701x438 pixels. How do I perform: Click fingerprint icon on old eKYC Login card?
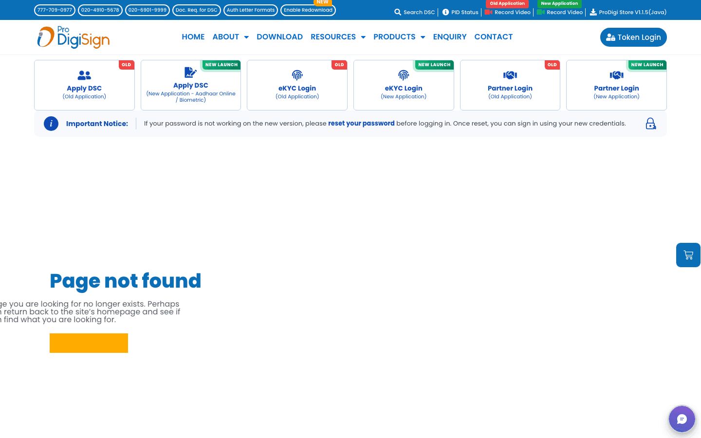pyautogui.click(x=297, y=75)
